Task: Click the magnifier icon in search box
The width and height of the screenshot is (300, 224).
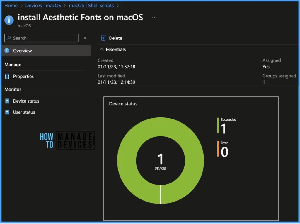Action: click(x=9, y=38)
